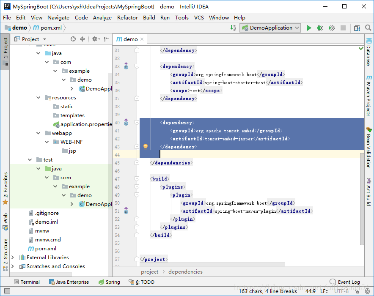This screenshot has height=296, width=374.
Task: Click the grey Stop button
Action: (343, 28)
